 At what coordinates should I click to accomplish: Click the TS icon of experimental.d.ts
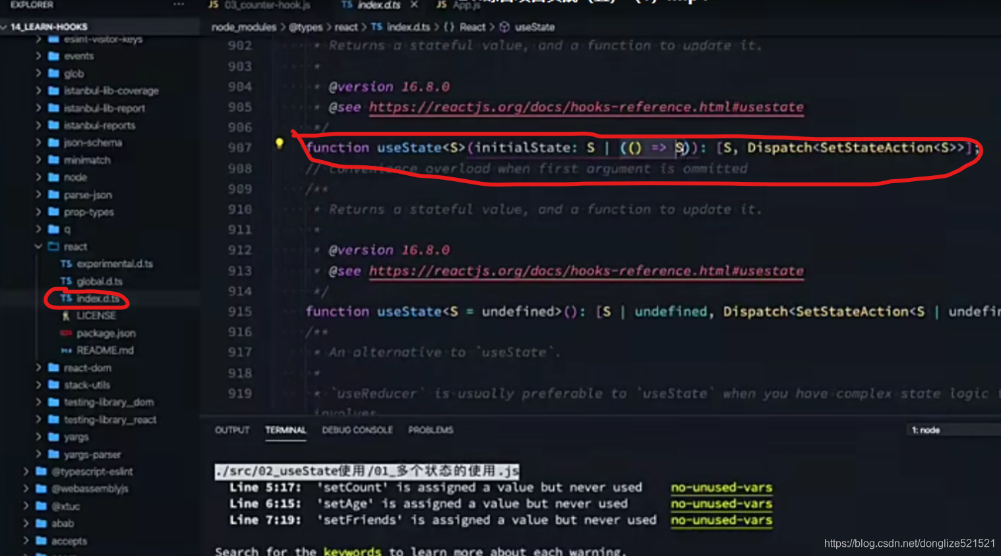[66, 264]
